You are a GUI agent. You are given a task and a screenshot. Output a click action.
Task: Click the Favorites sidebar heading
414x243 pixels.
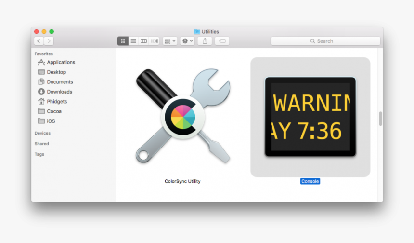[x=44, y=54]
